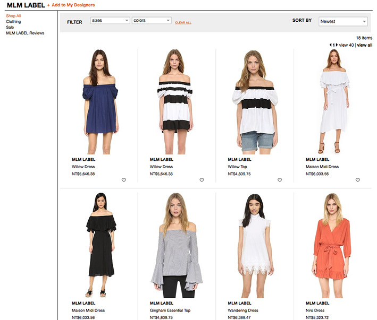Viewport: 377px width, 320px height.
Task: Click Wandering Dress product name
Action: click(243, 310)
